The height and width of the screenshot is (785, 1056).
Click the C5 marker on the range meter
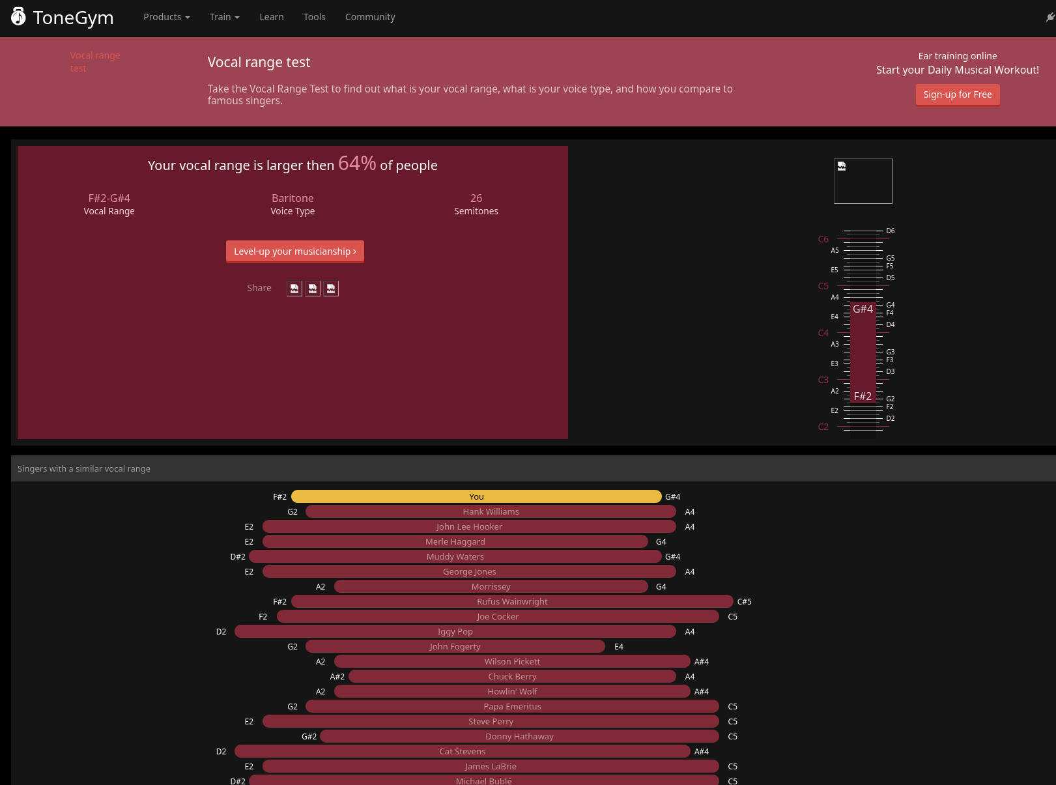point(823,286)
